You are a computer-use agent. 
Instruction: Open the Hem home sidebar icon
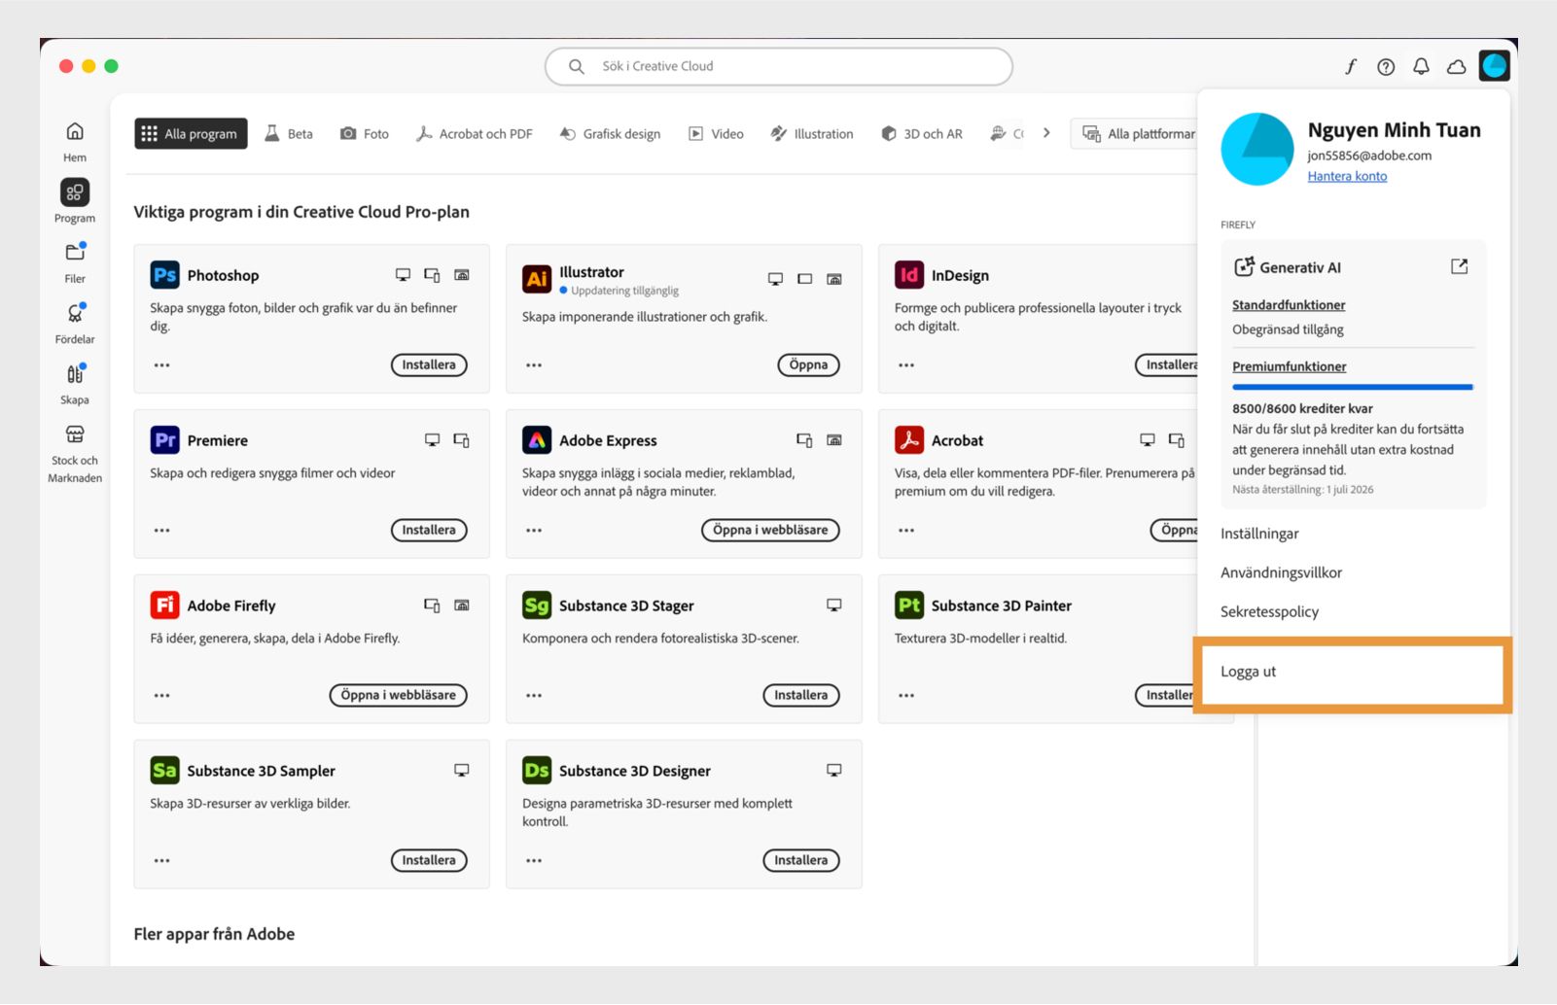[x=75, y=131]
